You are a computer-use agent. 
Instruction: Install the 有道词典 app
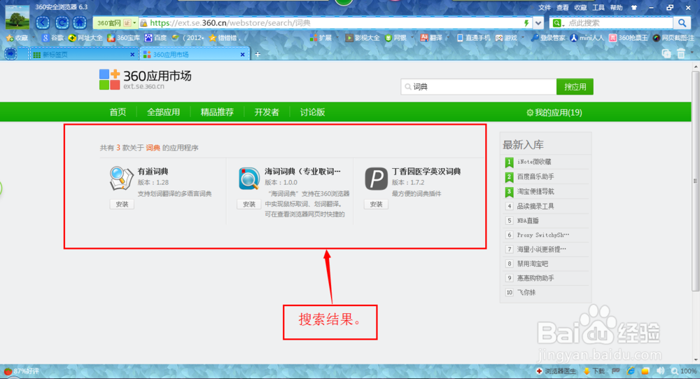[122, 205]
